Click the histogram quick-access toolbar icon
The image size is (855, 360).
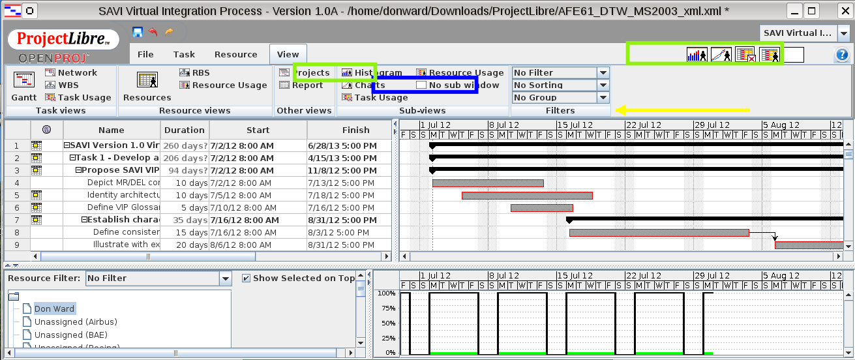(x=697, y=55)
